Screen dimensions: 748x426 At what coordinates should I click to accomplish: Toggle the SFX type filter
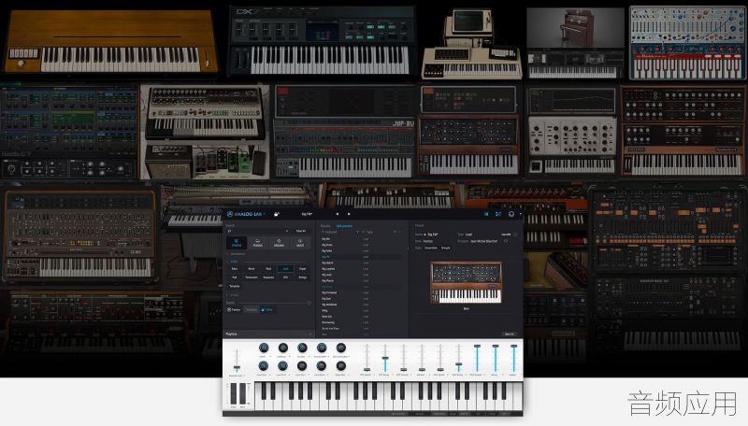(285, 277)
